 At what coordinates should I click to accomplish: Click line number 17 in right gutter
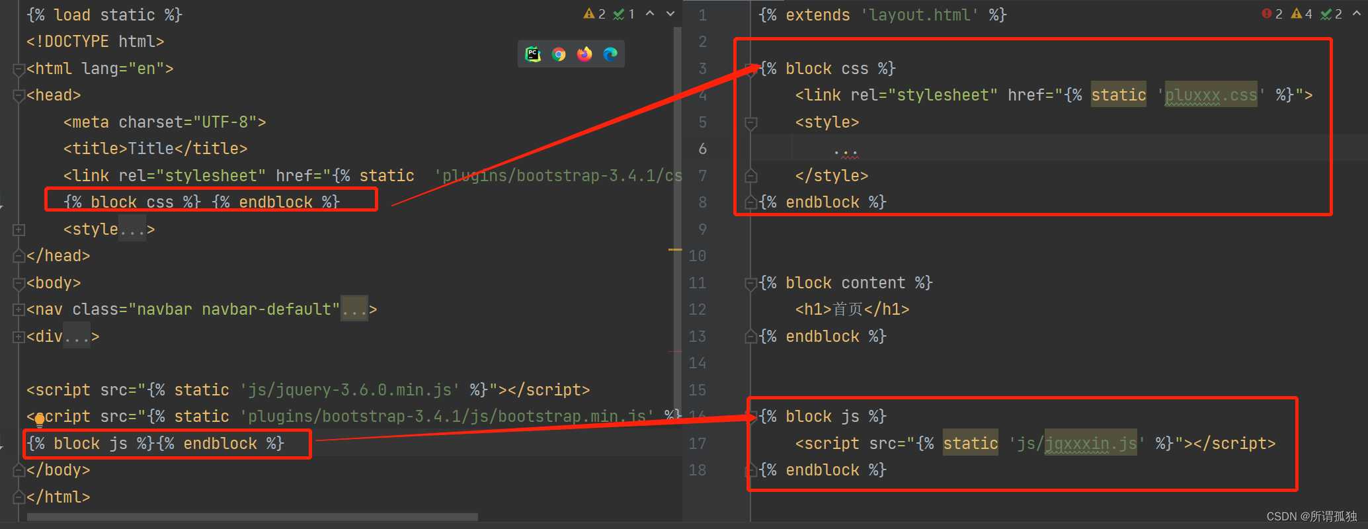click(697, 444)
